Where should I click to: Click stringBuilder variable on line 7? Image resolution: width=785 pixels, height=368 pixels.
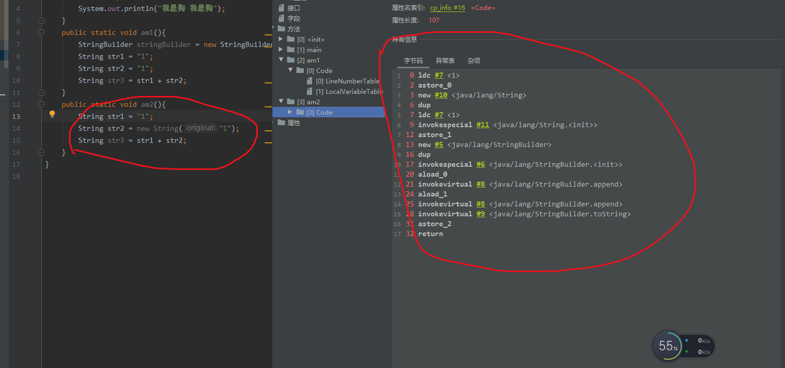click(164, 44)
